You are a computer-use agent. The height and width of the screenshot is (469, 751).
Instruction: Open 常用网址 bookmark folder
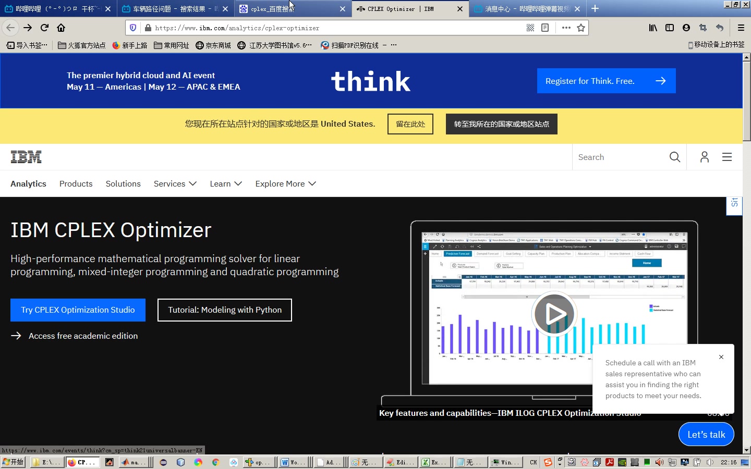pyautogui.click(x=172, y=45)
